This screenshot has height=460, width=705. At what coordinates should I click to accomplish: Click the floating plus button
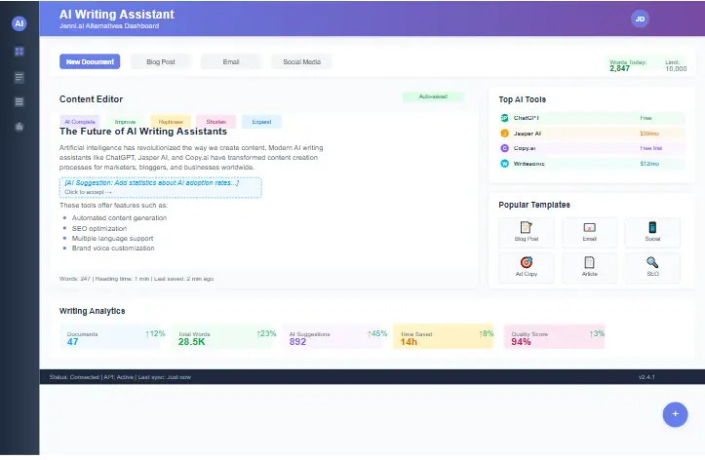(675, 414)
